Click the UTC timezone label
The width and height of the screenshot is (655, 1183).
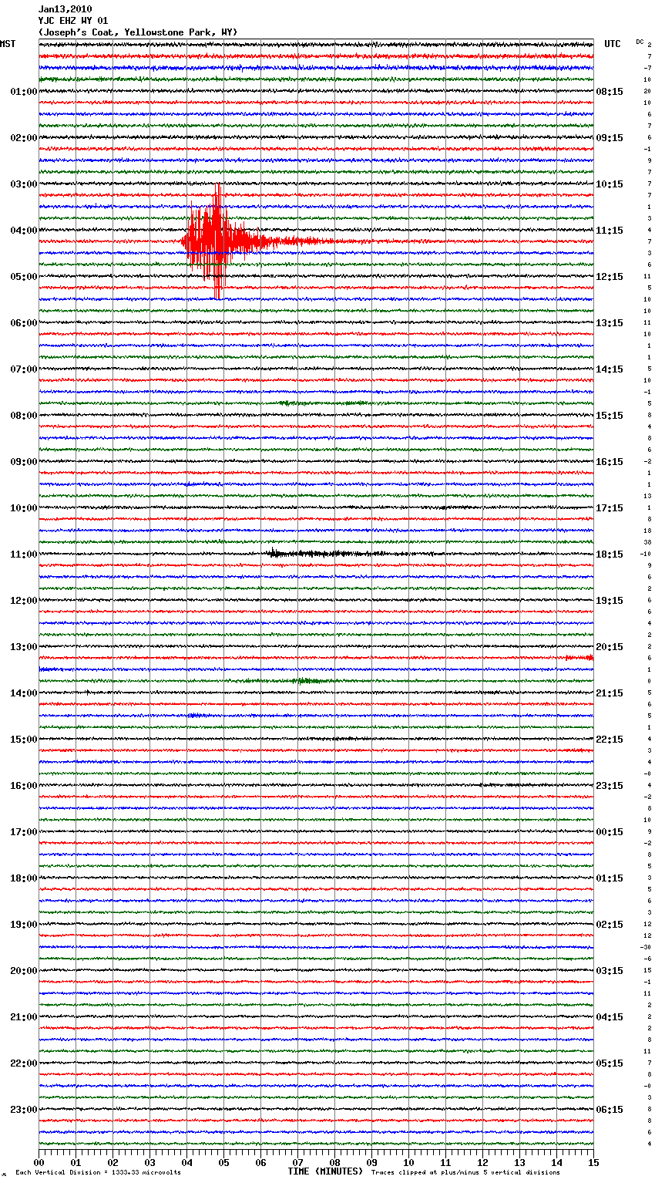612,44
